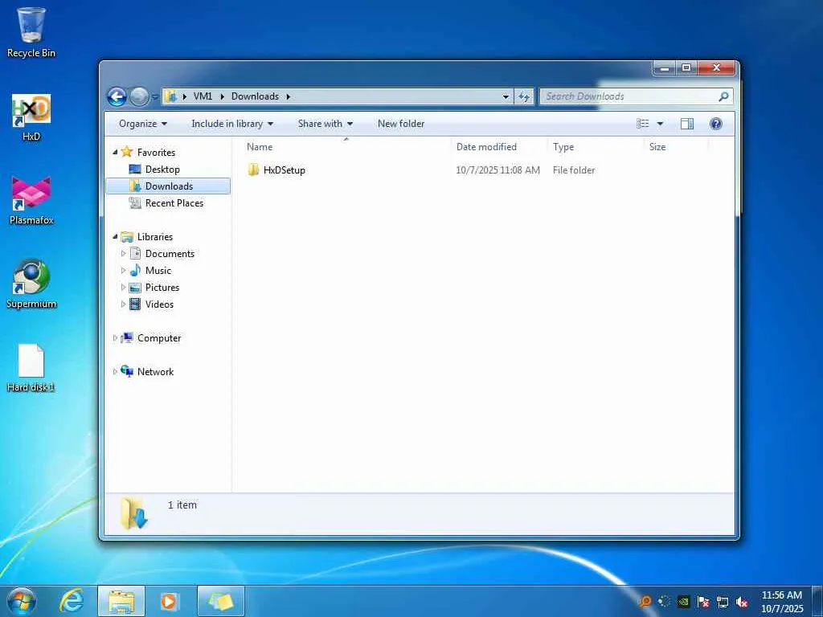This screenshot has width=823, height=617.
Task: Expand the Videos library node
Action: pyautogui.click(x=123, y=304)
